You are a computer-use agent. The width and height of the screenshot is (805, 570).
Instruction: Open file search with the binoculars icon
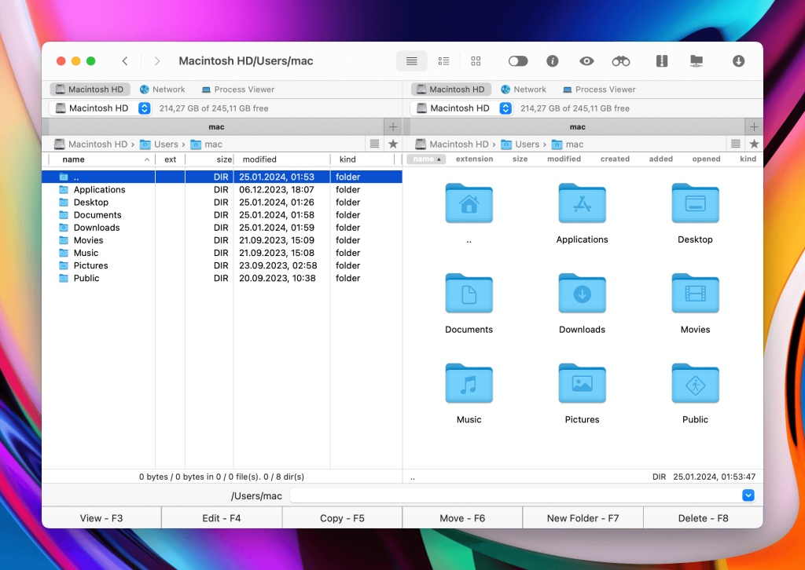pos(620,60)
